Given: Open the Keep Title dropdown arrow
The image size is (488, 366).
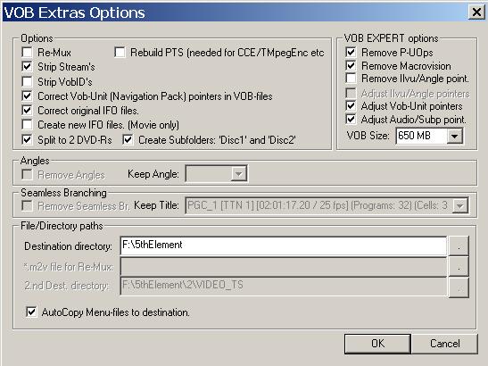Looking at the screenshot, I should point(460,205).
